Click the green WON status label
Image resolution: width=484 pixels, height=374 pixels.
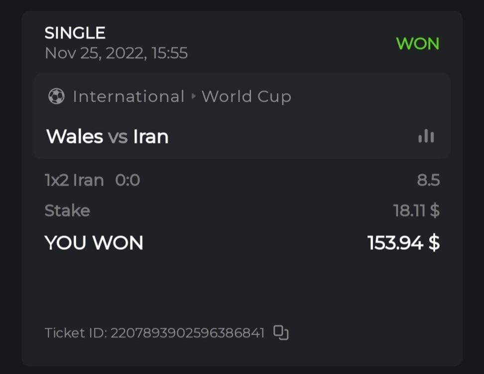point(417,44)
